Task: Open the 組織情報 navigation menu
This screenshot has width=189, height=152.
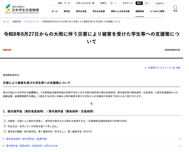Action: coord(140,11)
